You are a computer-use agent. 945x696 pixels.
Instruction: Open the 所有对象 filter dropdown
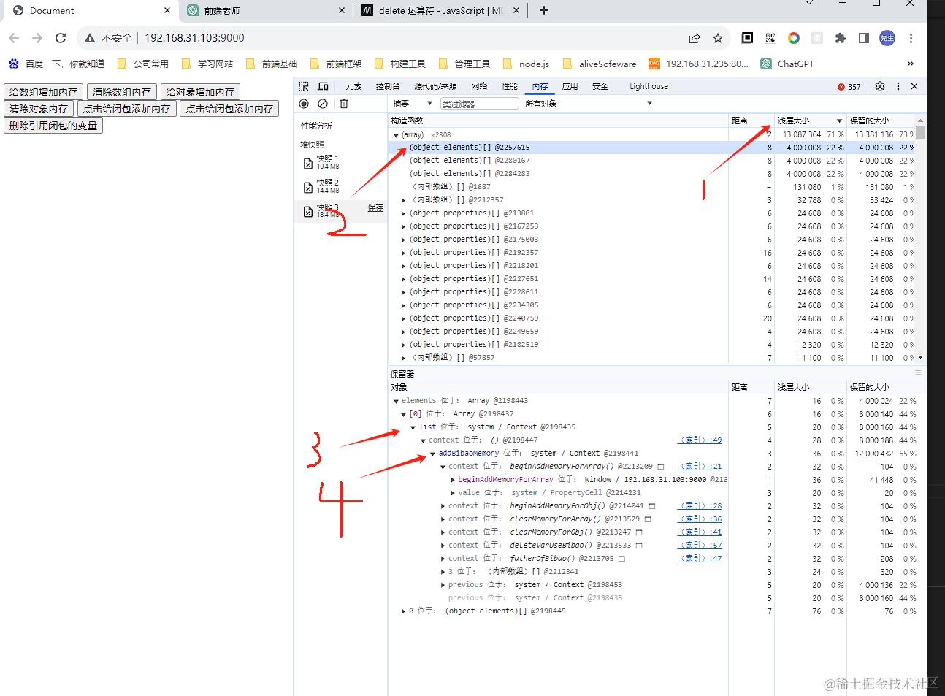(588, 104)
